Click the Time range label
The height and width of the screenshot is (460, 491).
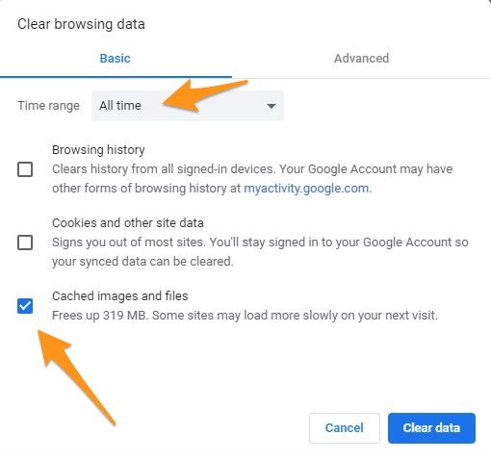[x=48, y=106]
